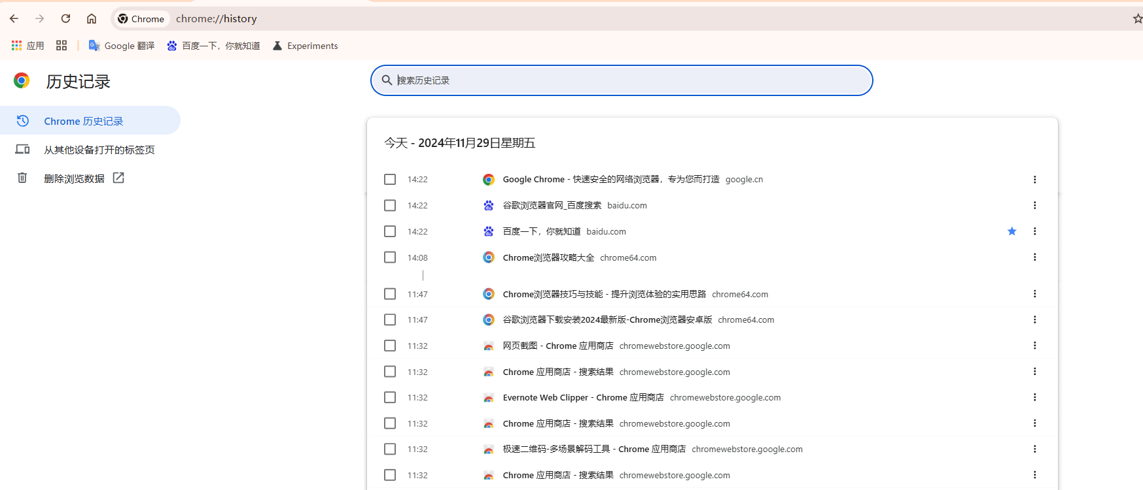Open the 应用 apps shortcut
Viewport: 1143px width, 490px height.
click(x=27, y=46)
